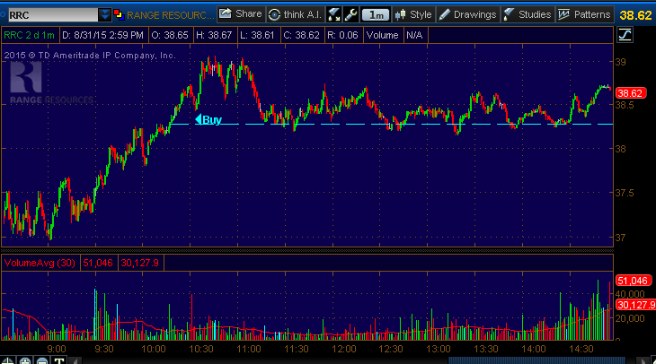This screenshot has height=364, width=656.
Task: Click the zoom in icon at bottom left
Action: 26,360
